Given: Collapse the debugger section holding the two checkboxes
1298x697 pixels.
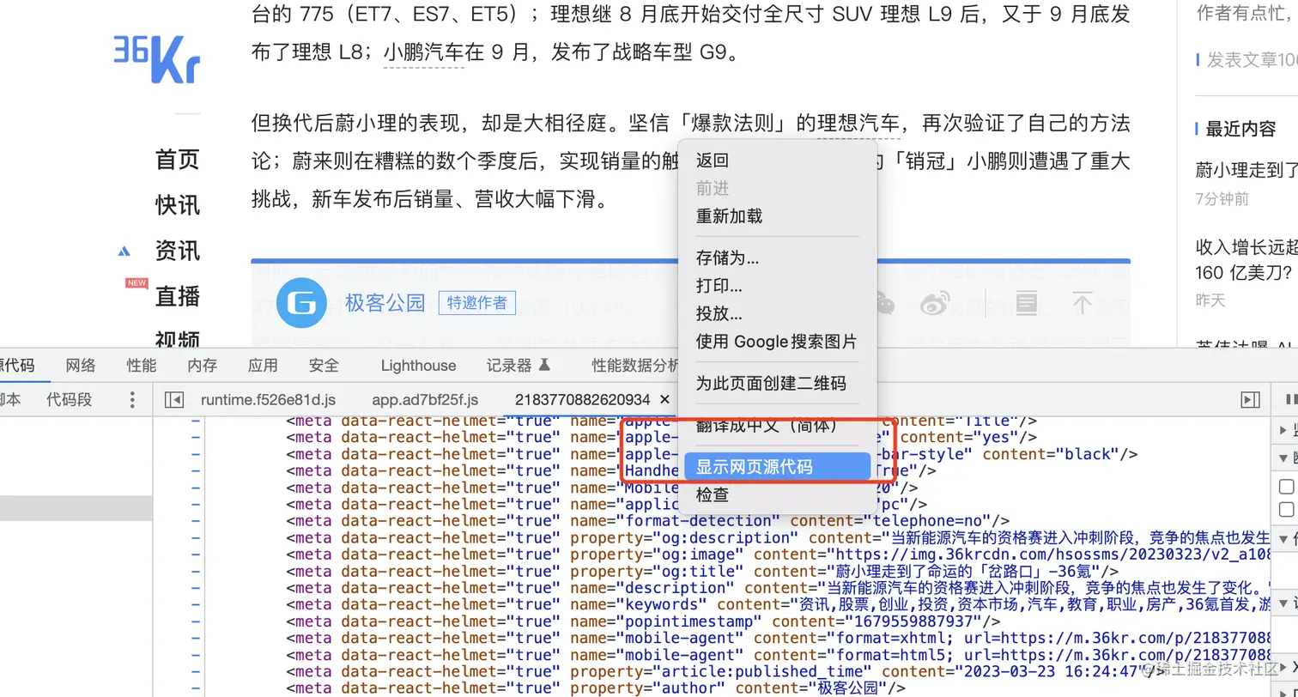Looking at the screenshot, I should pos(1285,458).
